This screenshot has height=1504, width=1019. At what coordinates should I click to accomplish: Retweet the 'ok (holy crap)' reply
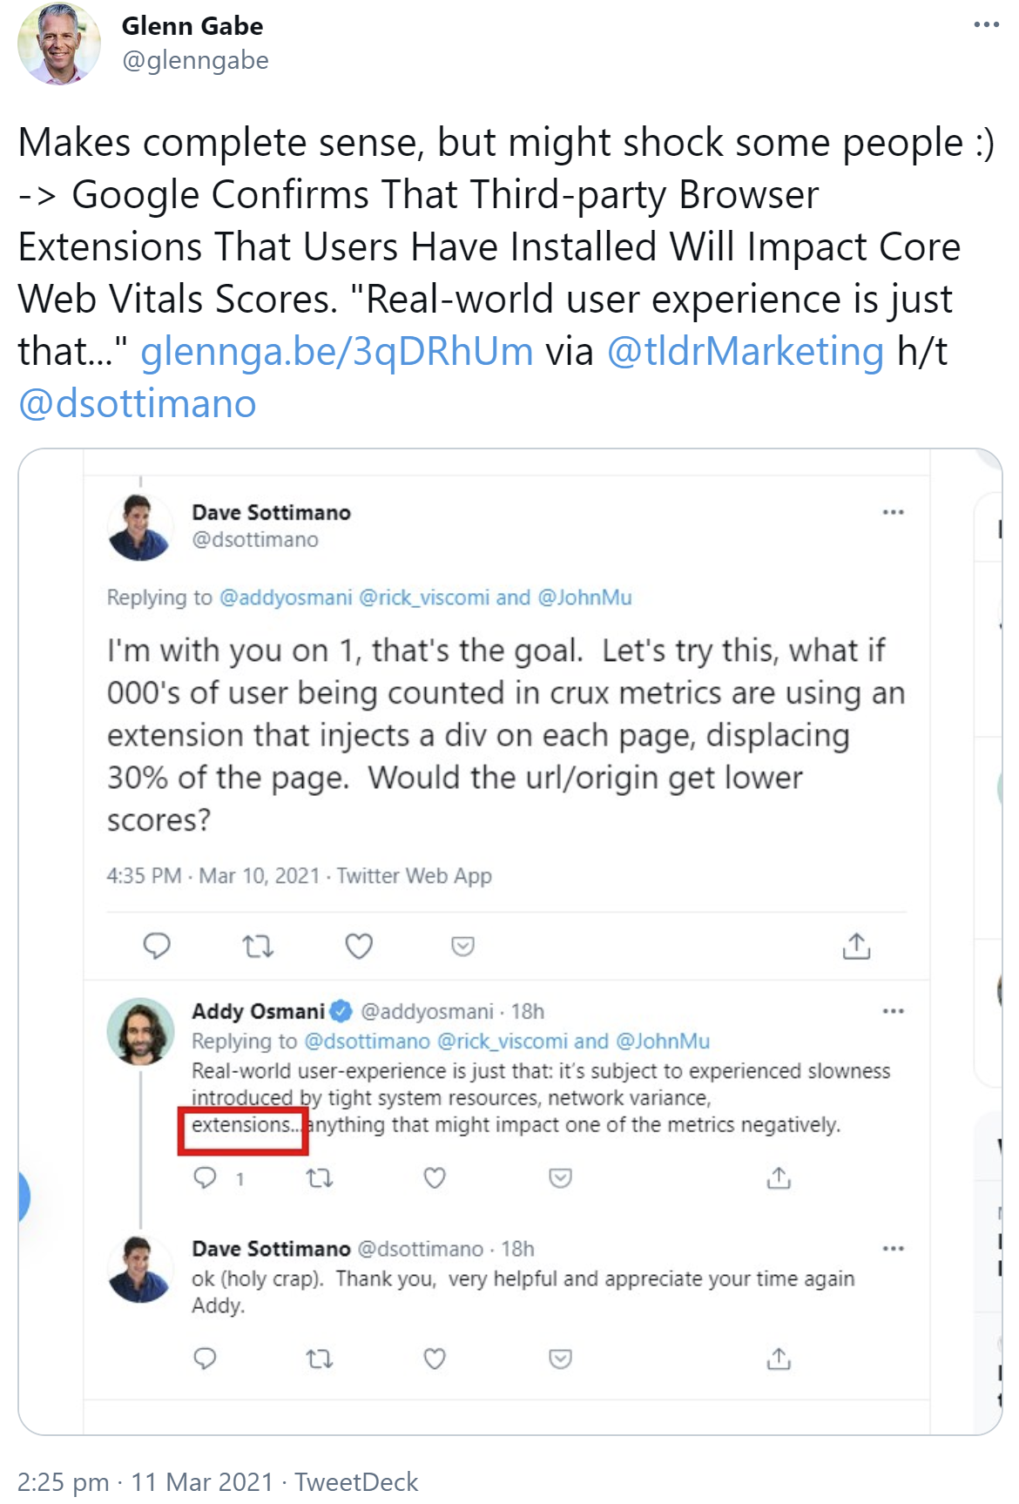321,1358
